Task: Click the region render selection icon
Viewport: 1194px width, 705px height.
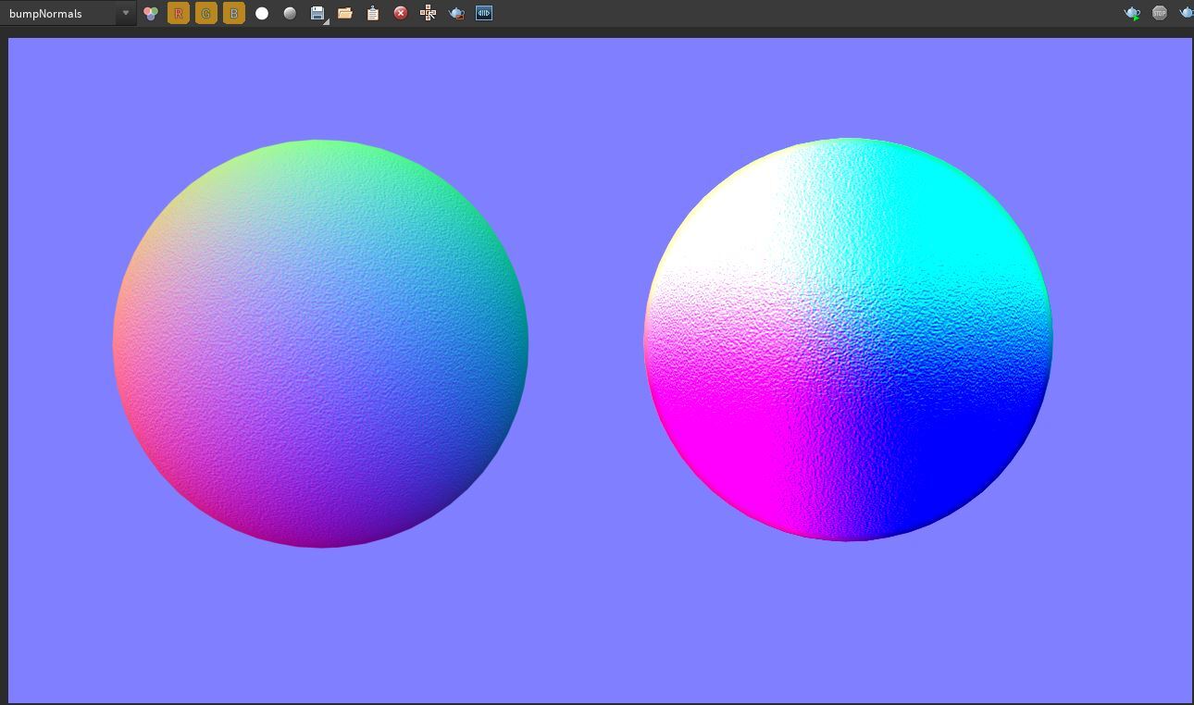Action: (x=429, y=13)
